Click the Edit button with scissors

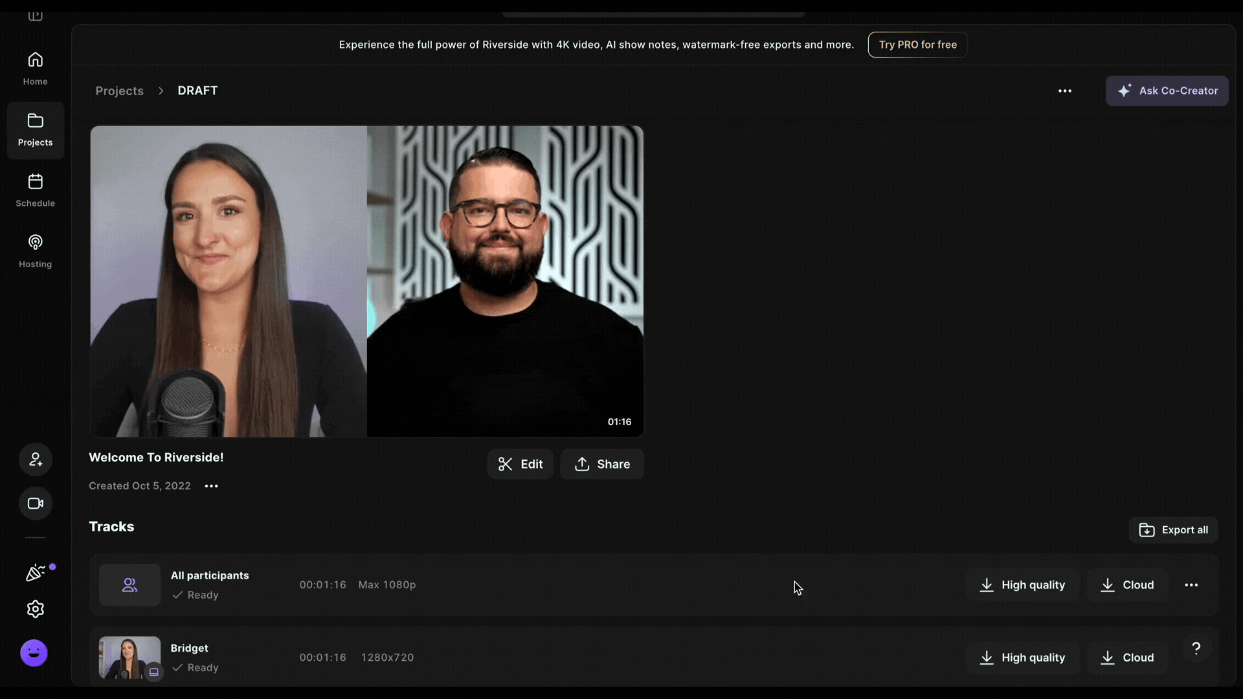(520, 464)
